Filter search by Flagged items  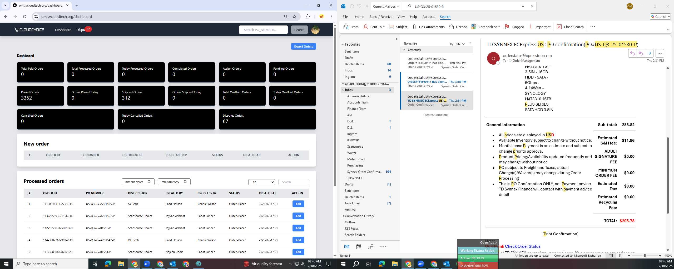pos(514,27)
